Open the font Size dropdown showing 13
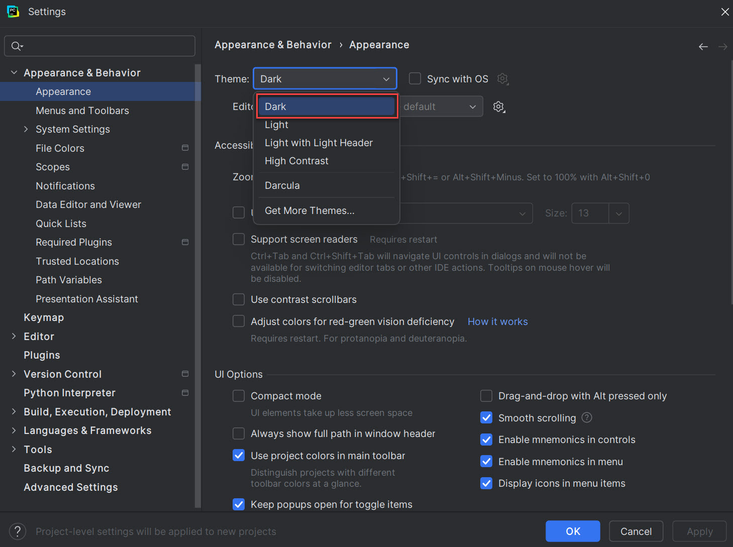733x547 pixels. coord(619,213)
